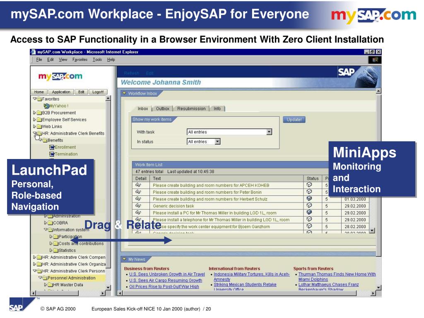Switch to the Info tab

217,109
